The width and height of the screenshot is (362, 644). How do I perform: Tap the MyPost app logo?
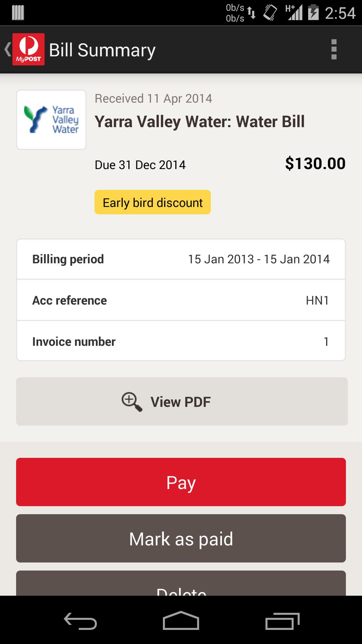click(28, 49)
